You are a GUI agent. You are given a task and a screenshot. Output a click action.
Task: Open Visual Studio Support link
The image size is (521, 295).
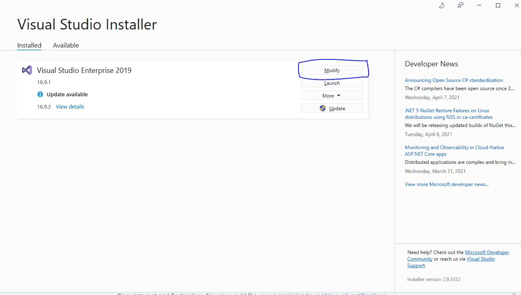coord(451,262)
